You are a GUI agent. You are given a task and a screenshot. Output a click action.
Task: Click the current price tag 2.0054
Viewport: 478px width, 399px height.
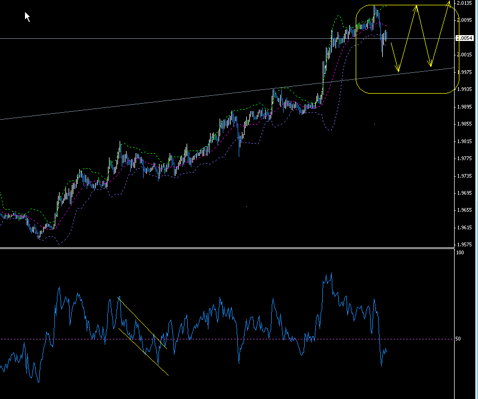pos(464,38)
